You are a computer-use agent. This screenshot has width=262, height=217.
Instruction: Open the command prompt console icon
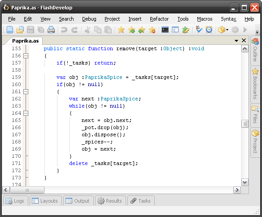165,30
